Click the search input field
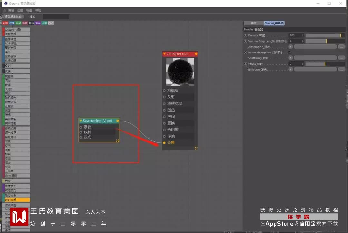The height and width of the screenshot is (233, 348). (x=56, y=17)
